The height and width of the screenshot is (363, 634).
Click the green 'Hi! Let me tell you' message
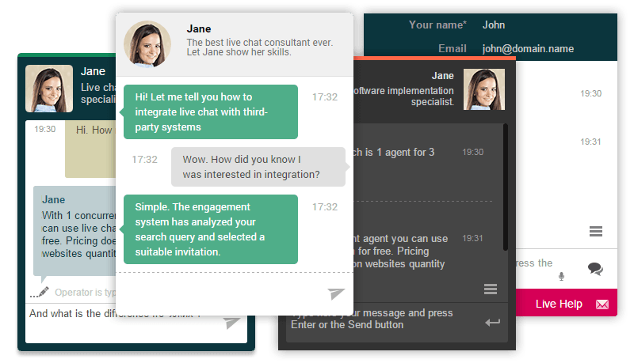click(x=211, y=112)
